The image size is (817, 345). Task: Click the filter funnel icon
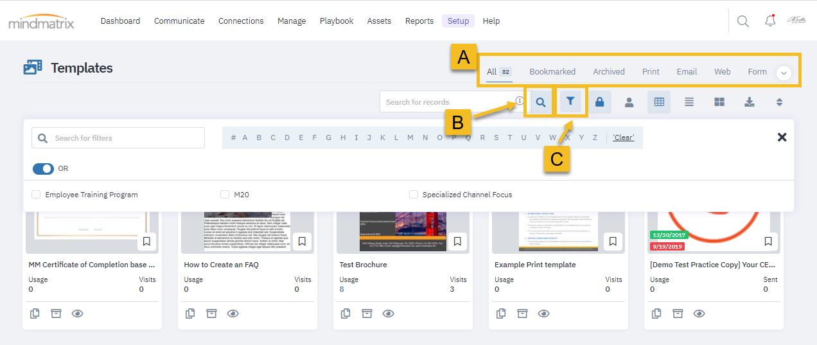pyautogui.click(x=570, y=102)
